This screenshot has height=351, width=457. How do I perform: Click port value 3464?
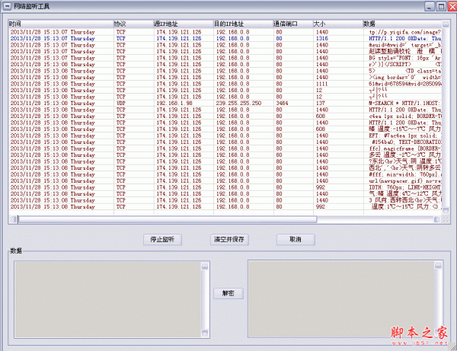(x=282, y=103)
